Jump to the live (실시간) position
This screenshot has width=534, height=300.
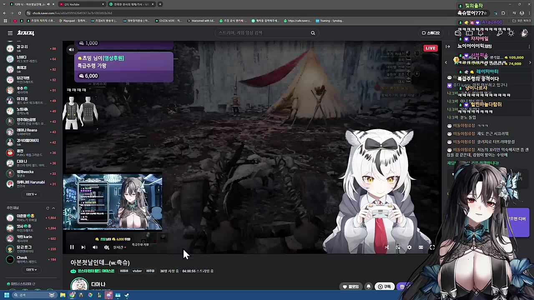click(119, 247)
